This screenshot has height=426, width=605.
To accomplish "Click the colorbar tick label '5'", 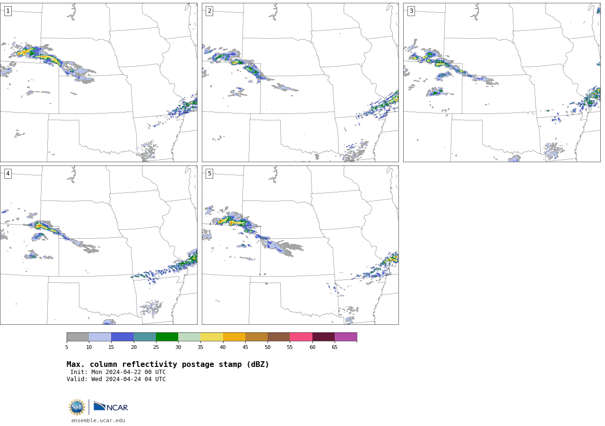I will 67,348.
